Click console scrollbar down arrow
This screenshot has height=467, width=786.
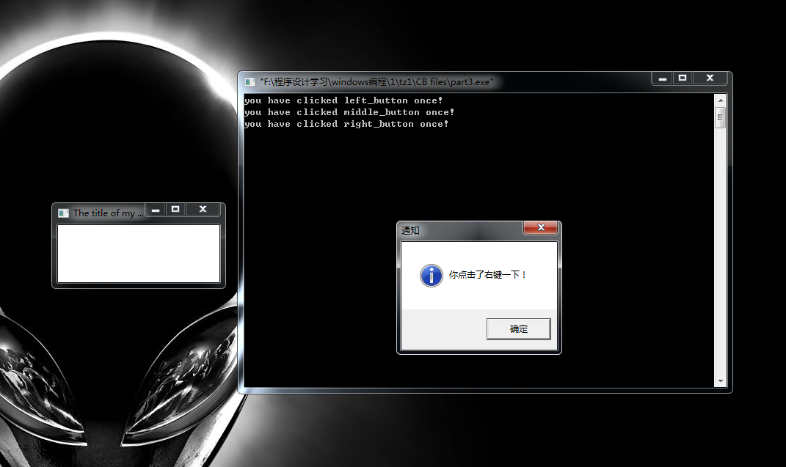pos(721,381)
